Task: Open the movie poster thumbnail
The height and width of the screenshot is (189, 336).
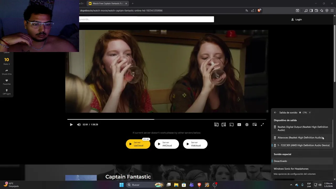Action: tap(81, 178)
